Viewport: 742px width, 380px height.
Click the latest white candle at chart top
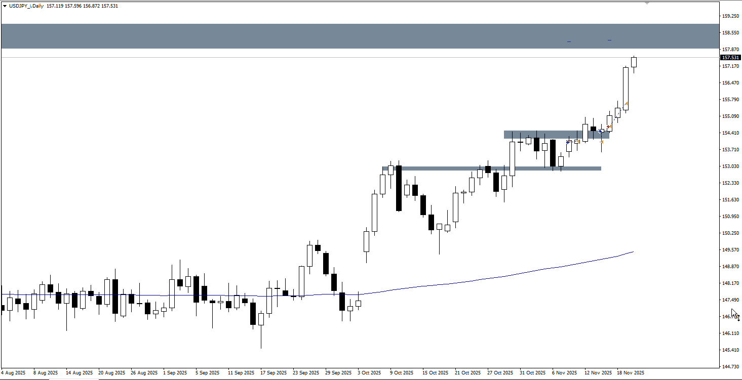click(x=634, y=62)
